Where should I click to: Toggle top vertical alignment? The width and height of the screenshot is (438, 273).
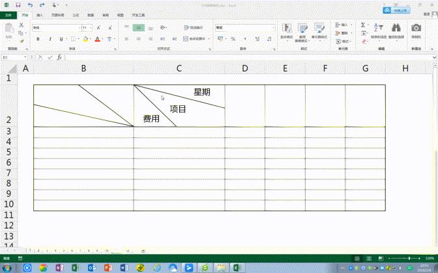coord(126,27)
